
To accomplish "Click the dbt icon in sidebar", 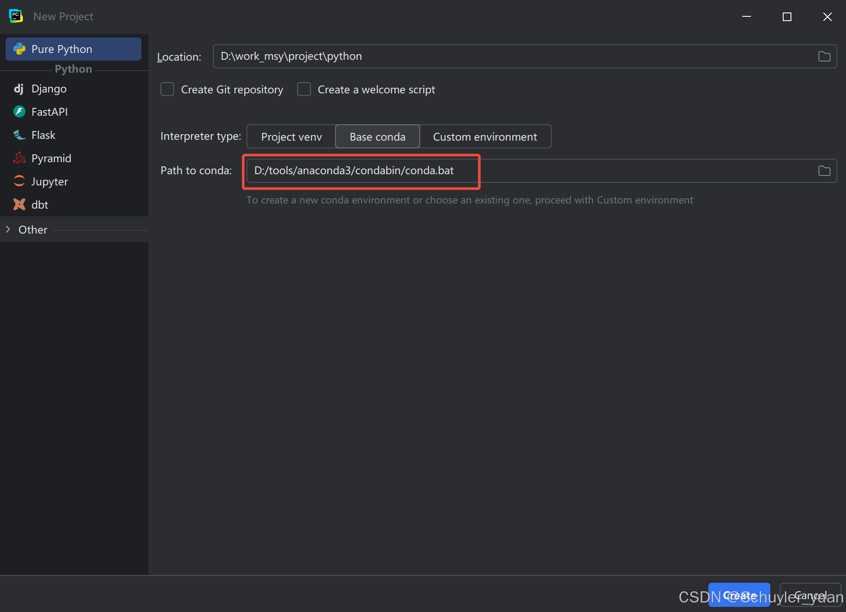I will coord(19,205).
